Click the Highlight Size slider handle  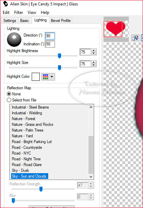(60, 68)
